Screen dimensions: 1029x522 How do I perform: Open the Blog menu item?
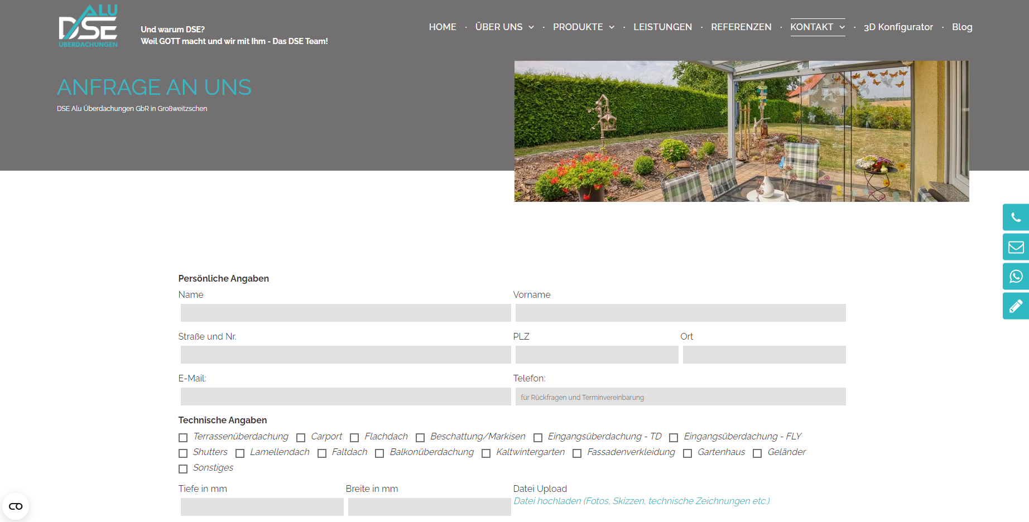962,27
